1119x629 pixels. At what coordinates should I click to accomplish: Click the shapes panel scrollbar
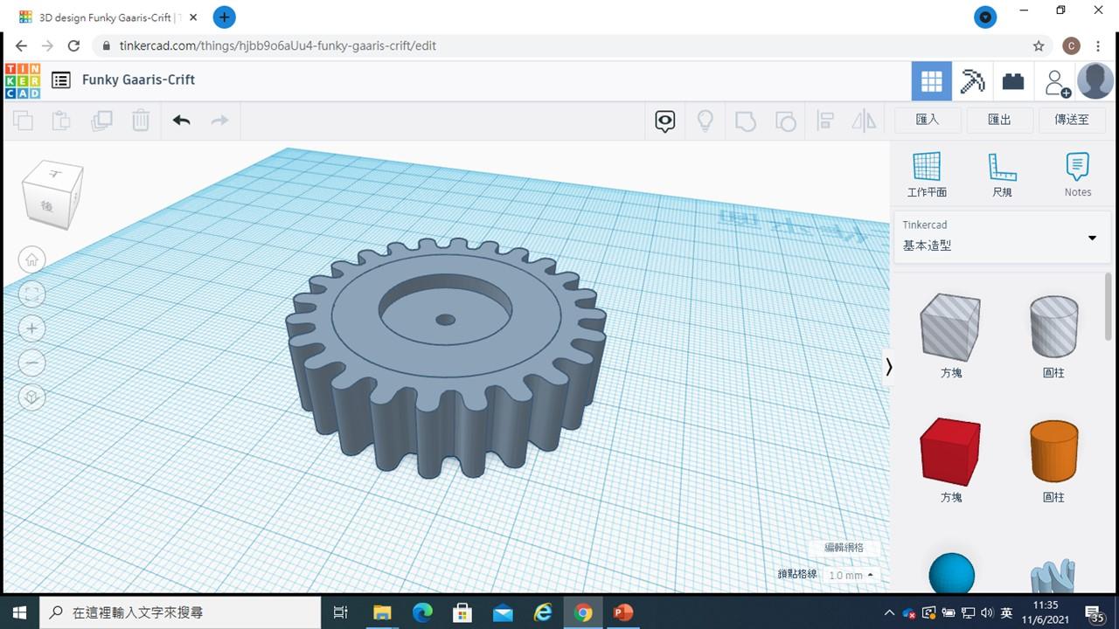point(1109,307)
